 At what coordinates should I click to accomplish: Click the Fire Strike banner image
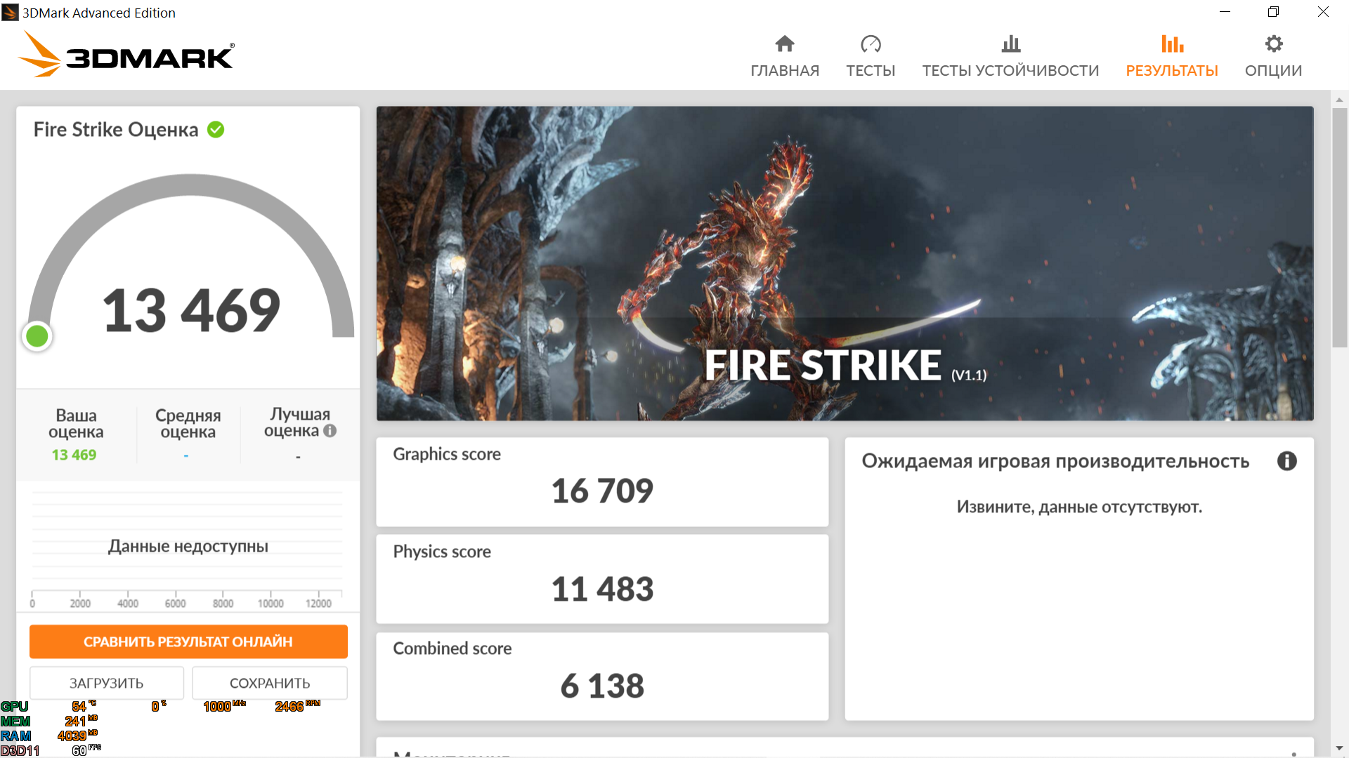click(845, 263)
